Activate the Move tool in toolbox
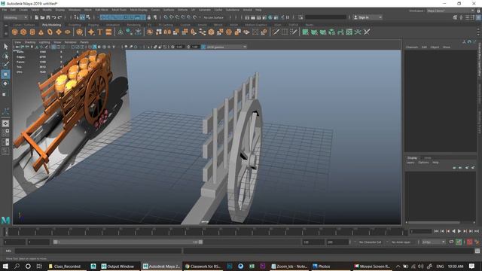482x271 pixels. [5, 75]
